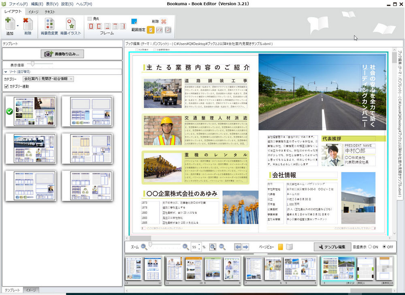405x295 pixels.
Task: Click the 表示倍率 slider handle
Action: click(x=32, y=64)
